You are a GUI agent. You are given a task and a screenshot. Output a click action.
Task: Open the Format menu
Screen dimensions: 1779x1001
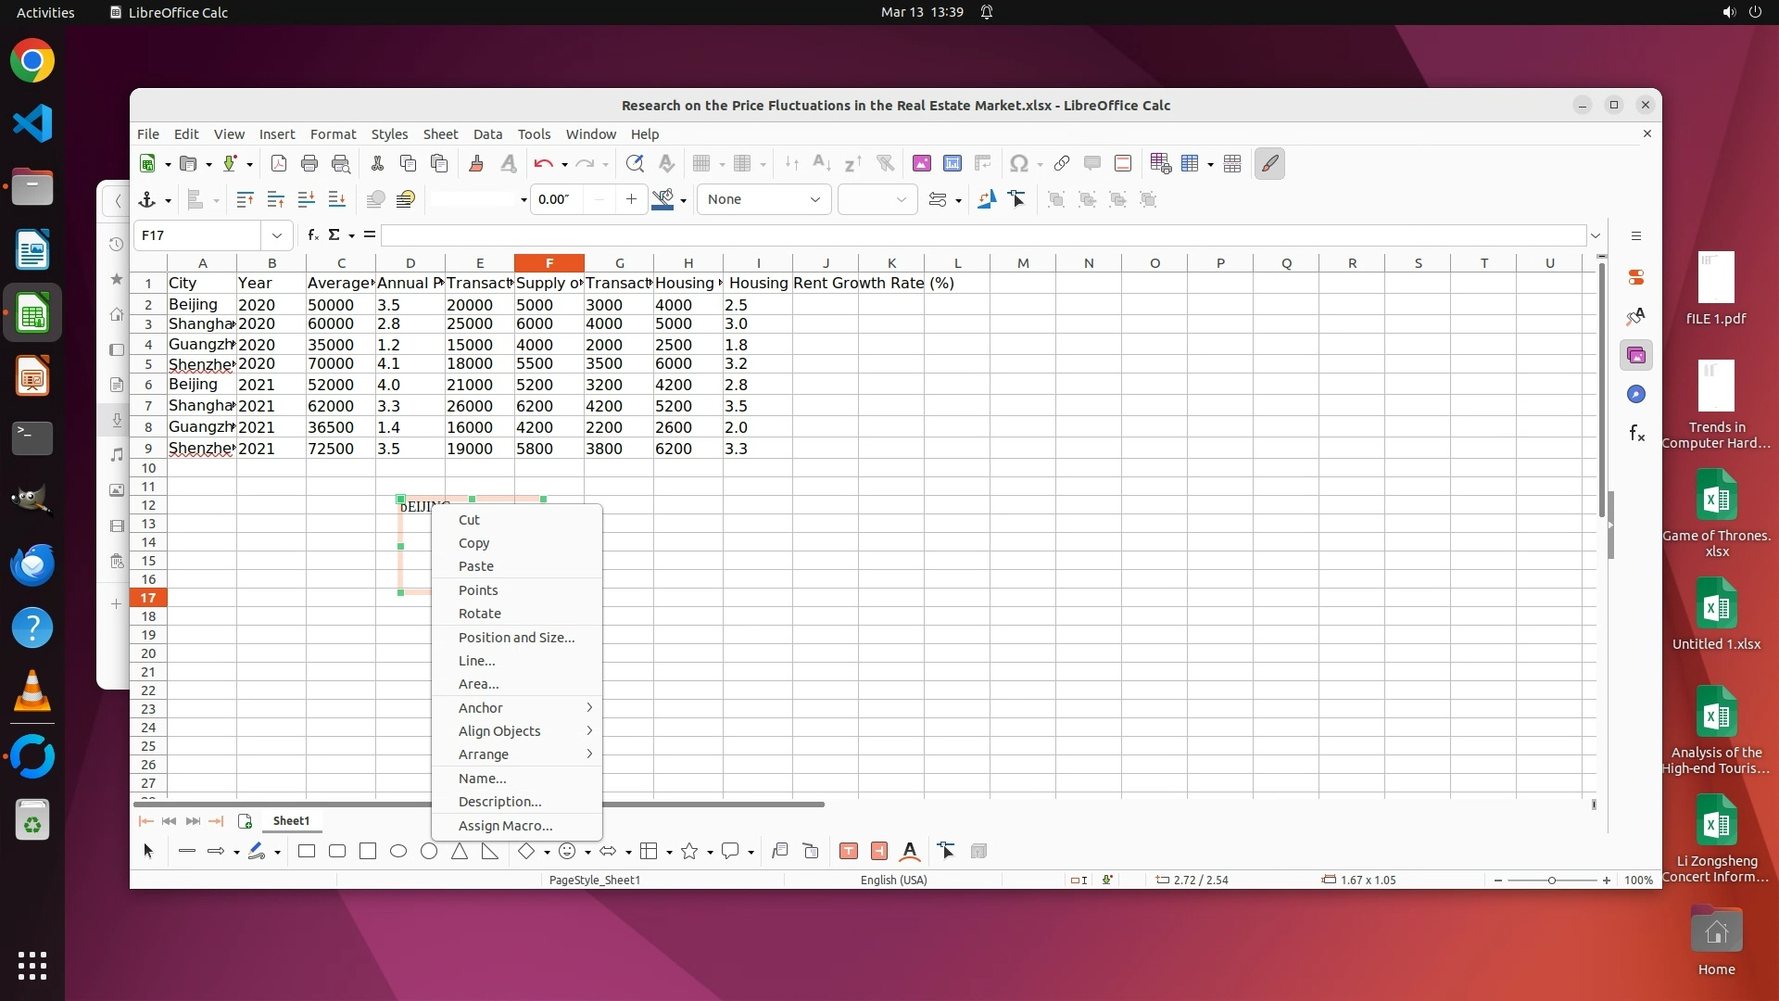(333, 134)
